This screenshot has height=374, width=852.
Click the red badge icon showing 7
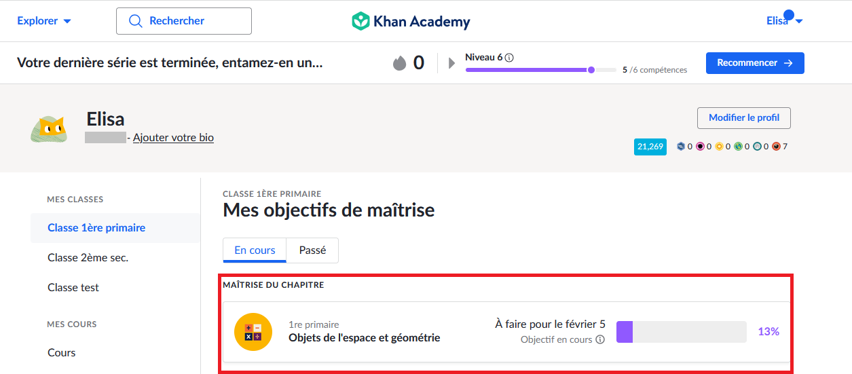tap(777, 147)
